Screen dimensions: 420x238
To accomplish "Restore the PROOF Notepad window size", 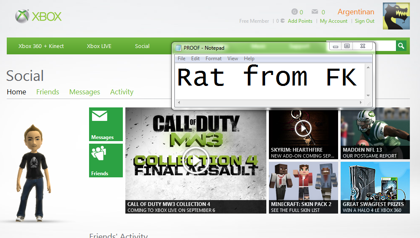I will tap(347, 46).
